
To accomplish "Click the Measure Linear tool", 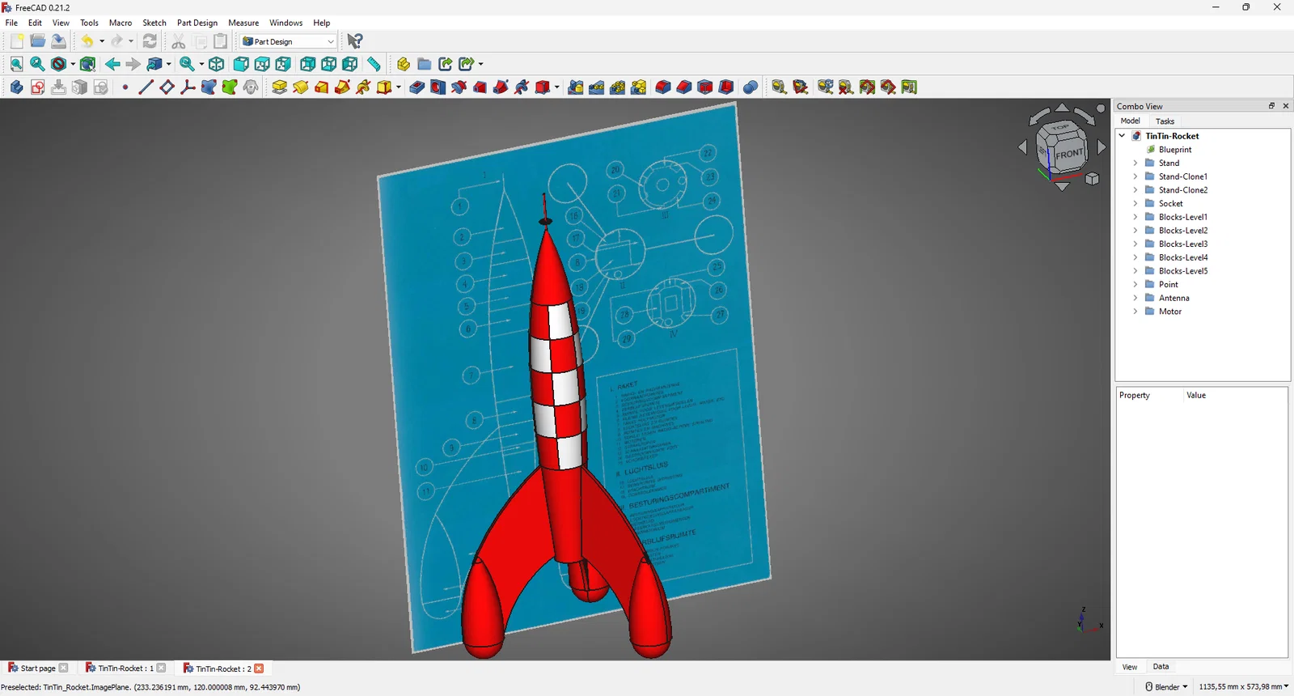I will click(779, 87).
